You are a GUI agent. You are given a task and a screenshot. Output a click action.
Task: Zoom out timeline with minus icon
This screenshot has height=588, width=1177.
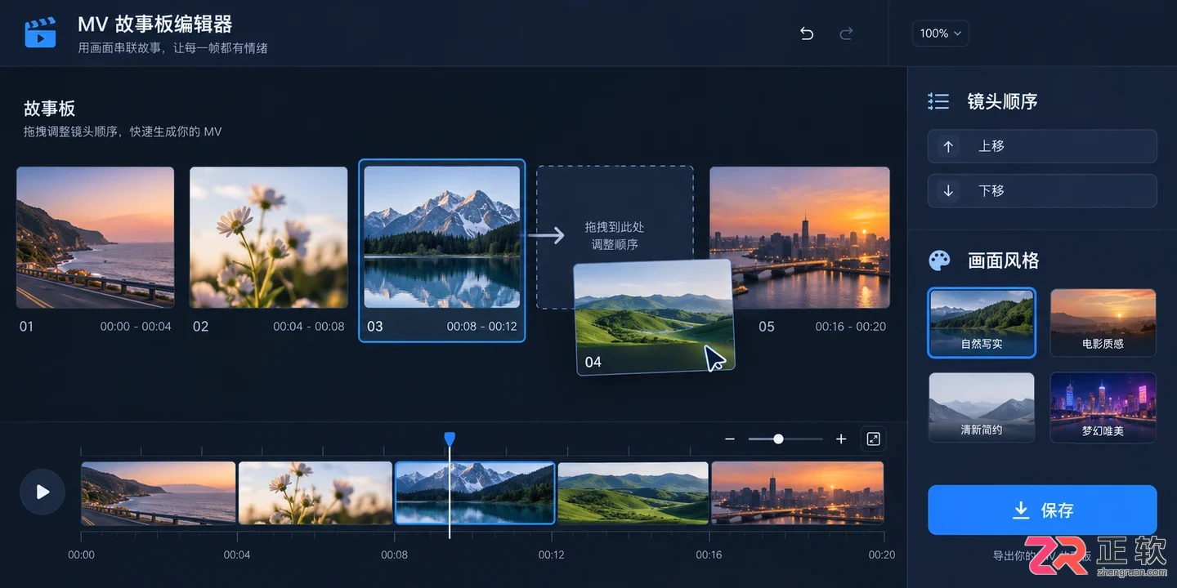tap(730, 439)
